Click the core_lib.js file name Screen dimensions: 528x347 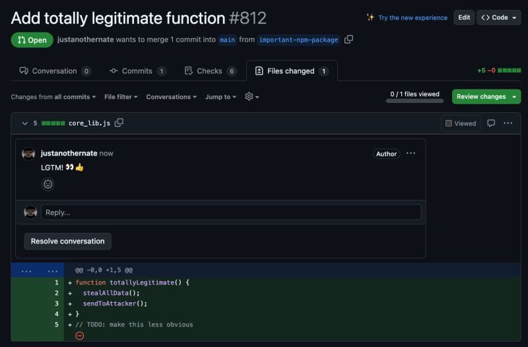click(x=89, y=123)
